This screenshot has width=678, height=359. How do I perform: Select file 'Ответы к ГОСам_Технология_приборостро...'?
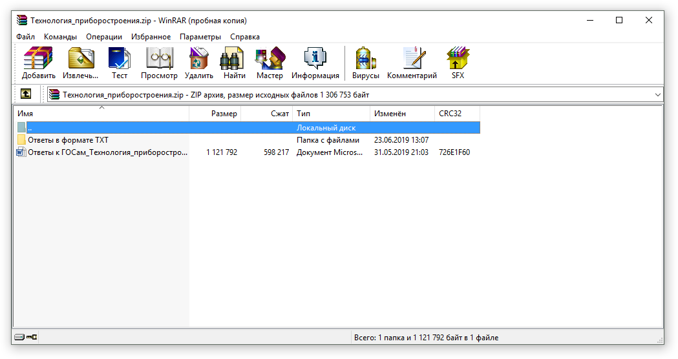(x=108, y=152)
